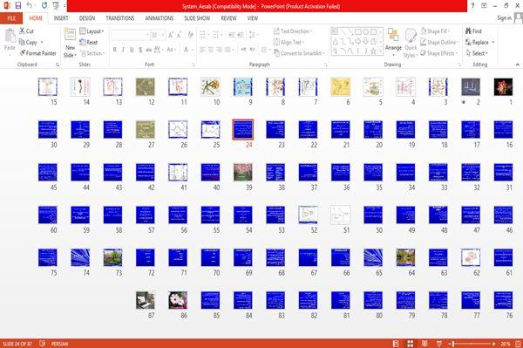Viewport: 523px width, 348px height.
Task: Click Sign in link
Action: [504, 18]
